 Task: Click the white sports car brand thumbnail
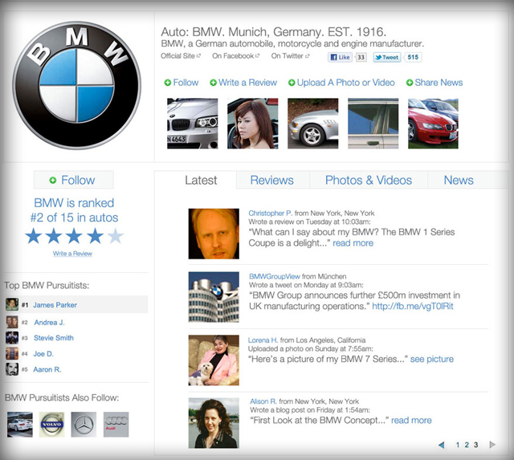point(20,425)
